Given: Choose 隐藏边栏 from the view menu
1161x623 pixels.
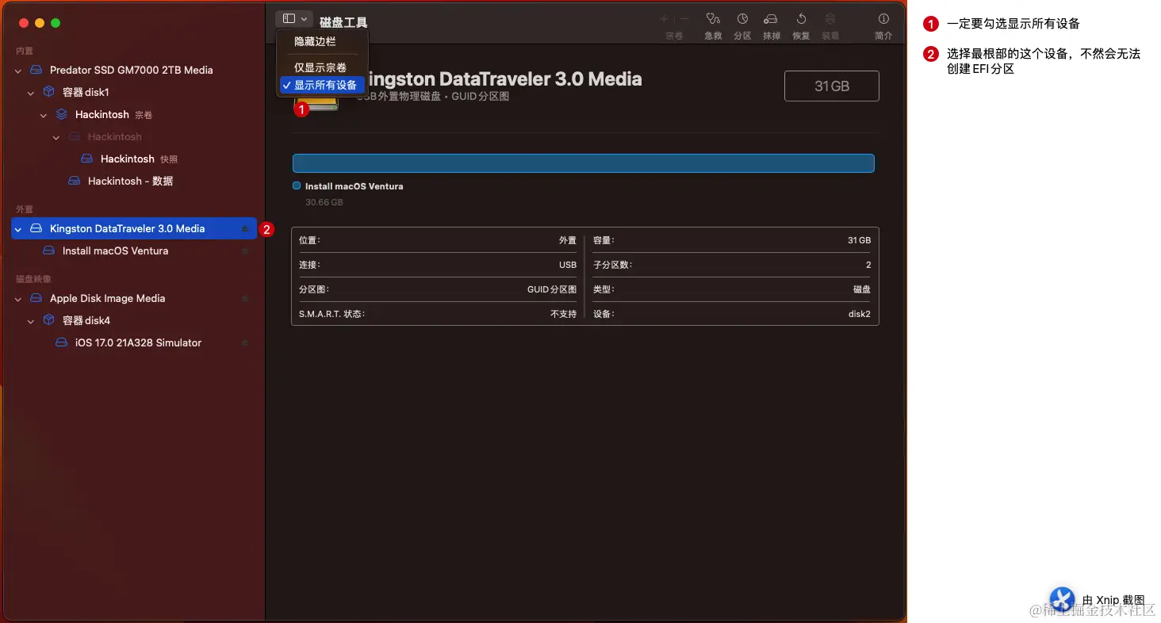Looking at the screenshot, I should (322, 41).
